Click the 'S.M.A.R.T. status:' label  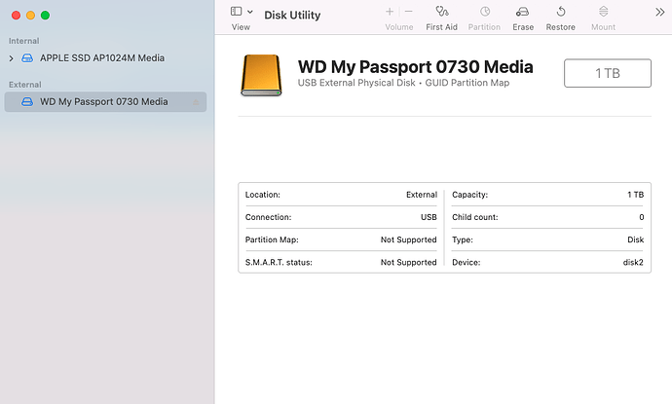279,262
